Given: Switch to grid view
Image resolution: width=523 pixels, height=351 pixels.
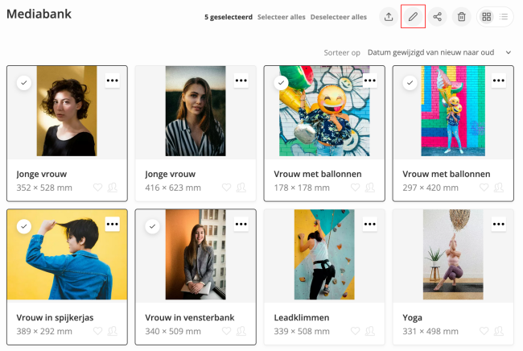Looking at the screenshot, I should tap(486, 16).
